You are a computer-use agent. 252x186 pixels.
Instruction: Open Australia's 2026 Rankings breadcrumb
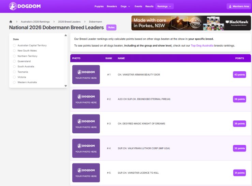pos(35,22)
